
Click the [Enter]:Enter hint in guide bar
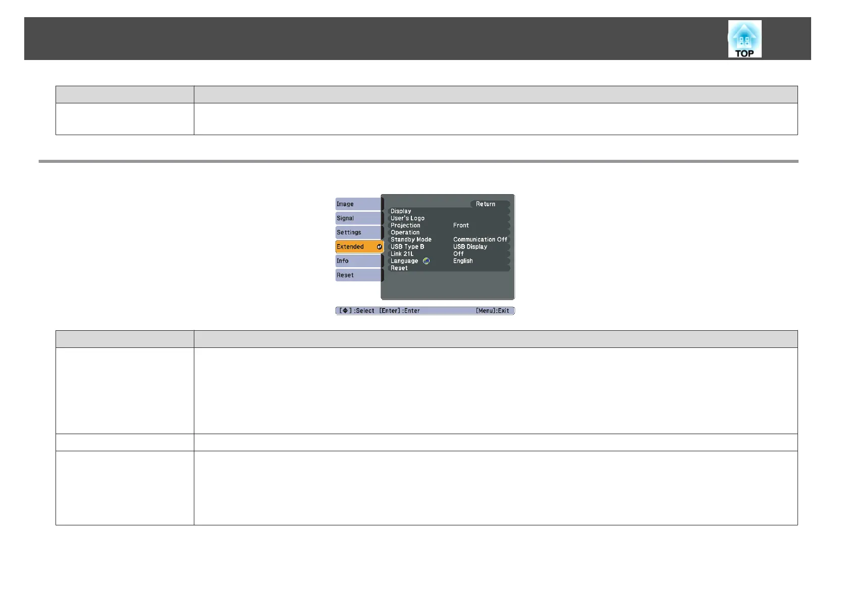click(399, 311)
